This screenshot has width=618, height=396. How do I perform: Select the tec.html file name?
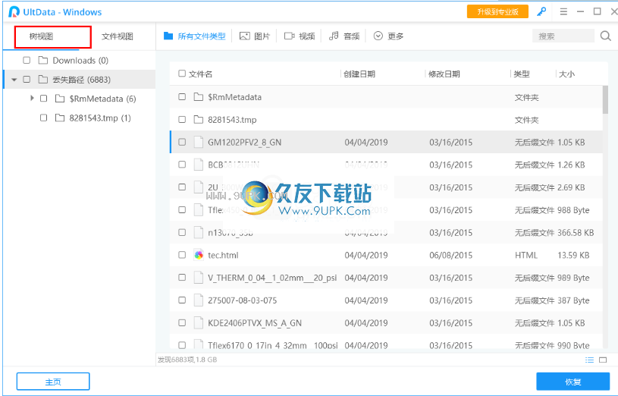point(223,255)
